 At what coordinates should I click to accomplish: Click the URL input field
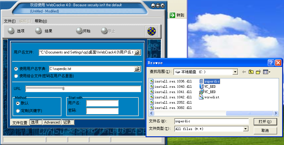(83, 89)
